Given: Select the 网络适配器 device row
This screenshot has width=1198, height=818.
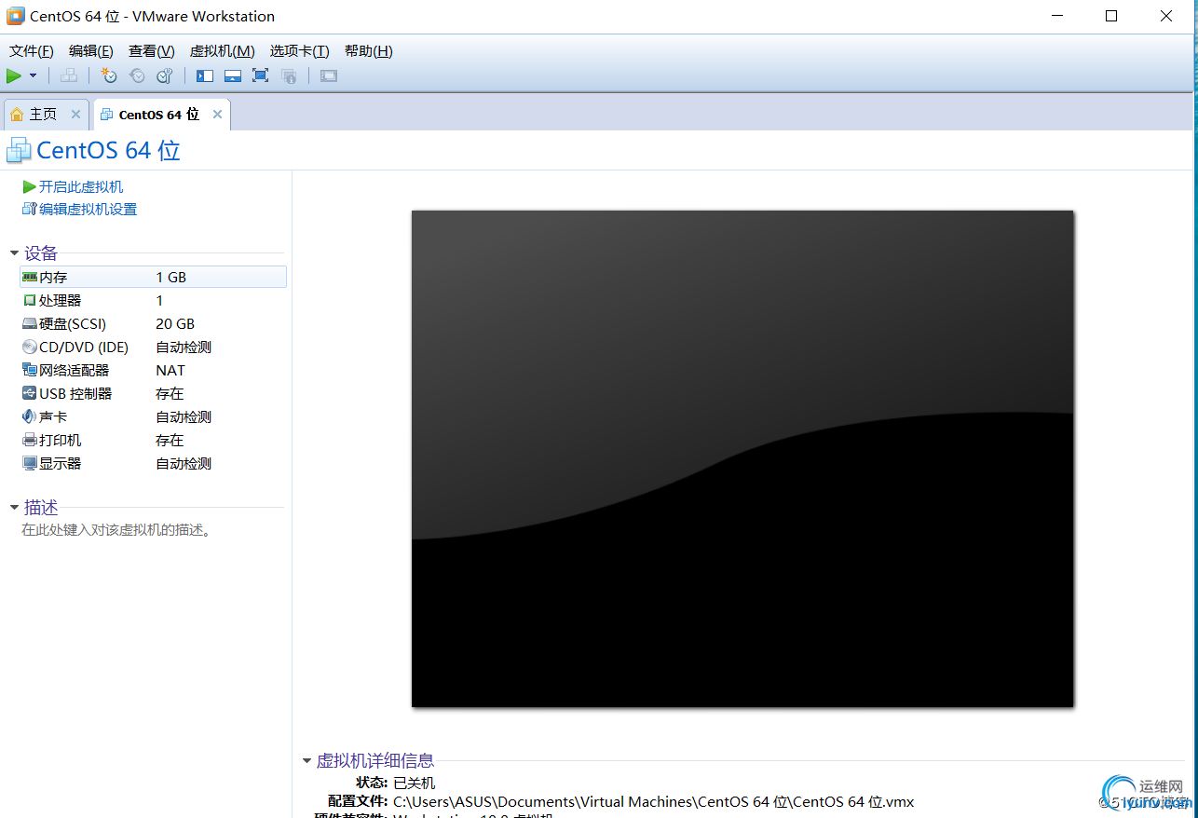Looking at the screenshot, I should pos(153,370).
